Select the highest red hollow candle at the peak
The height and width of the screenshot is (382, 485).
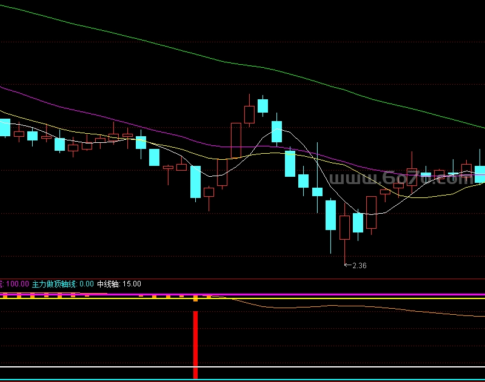point(249,114)
